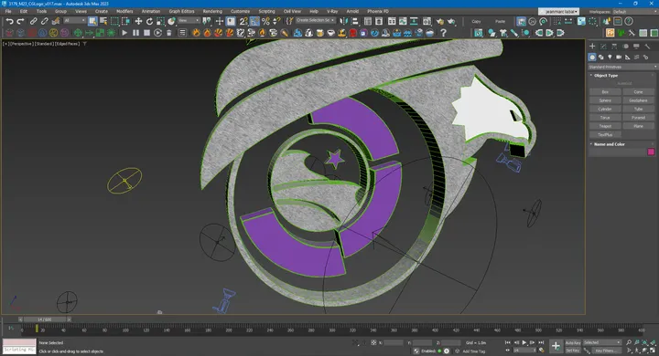Open the Curve Editor icon
The image size is (659, 356).
point(403,21)
